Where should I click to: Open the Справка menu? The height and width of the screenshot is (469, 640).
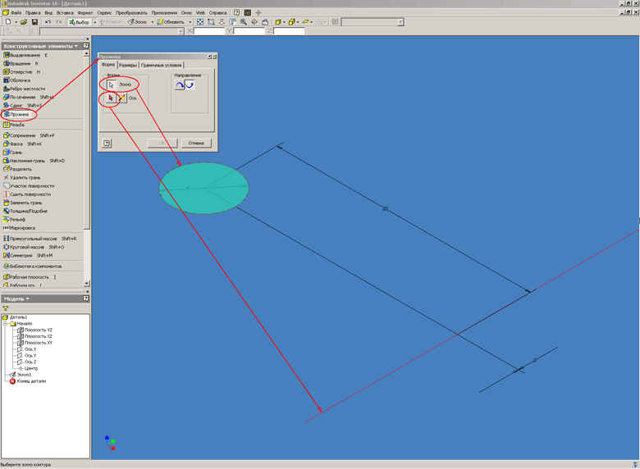(217, 12)
